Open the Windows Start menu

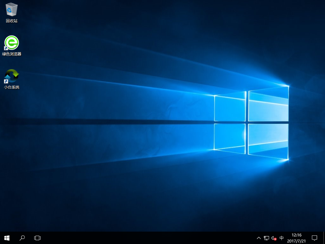point(6,238)
